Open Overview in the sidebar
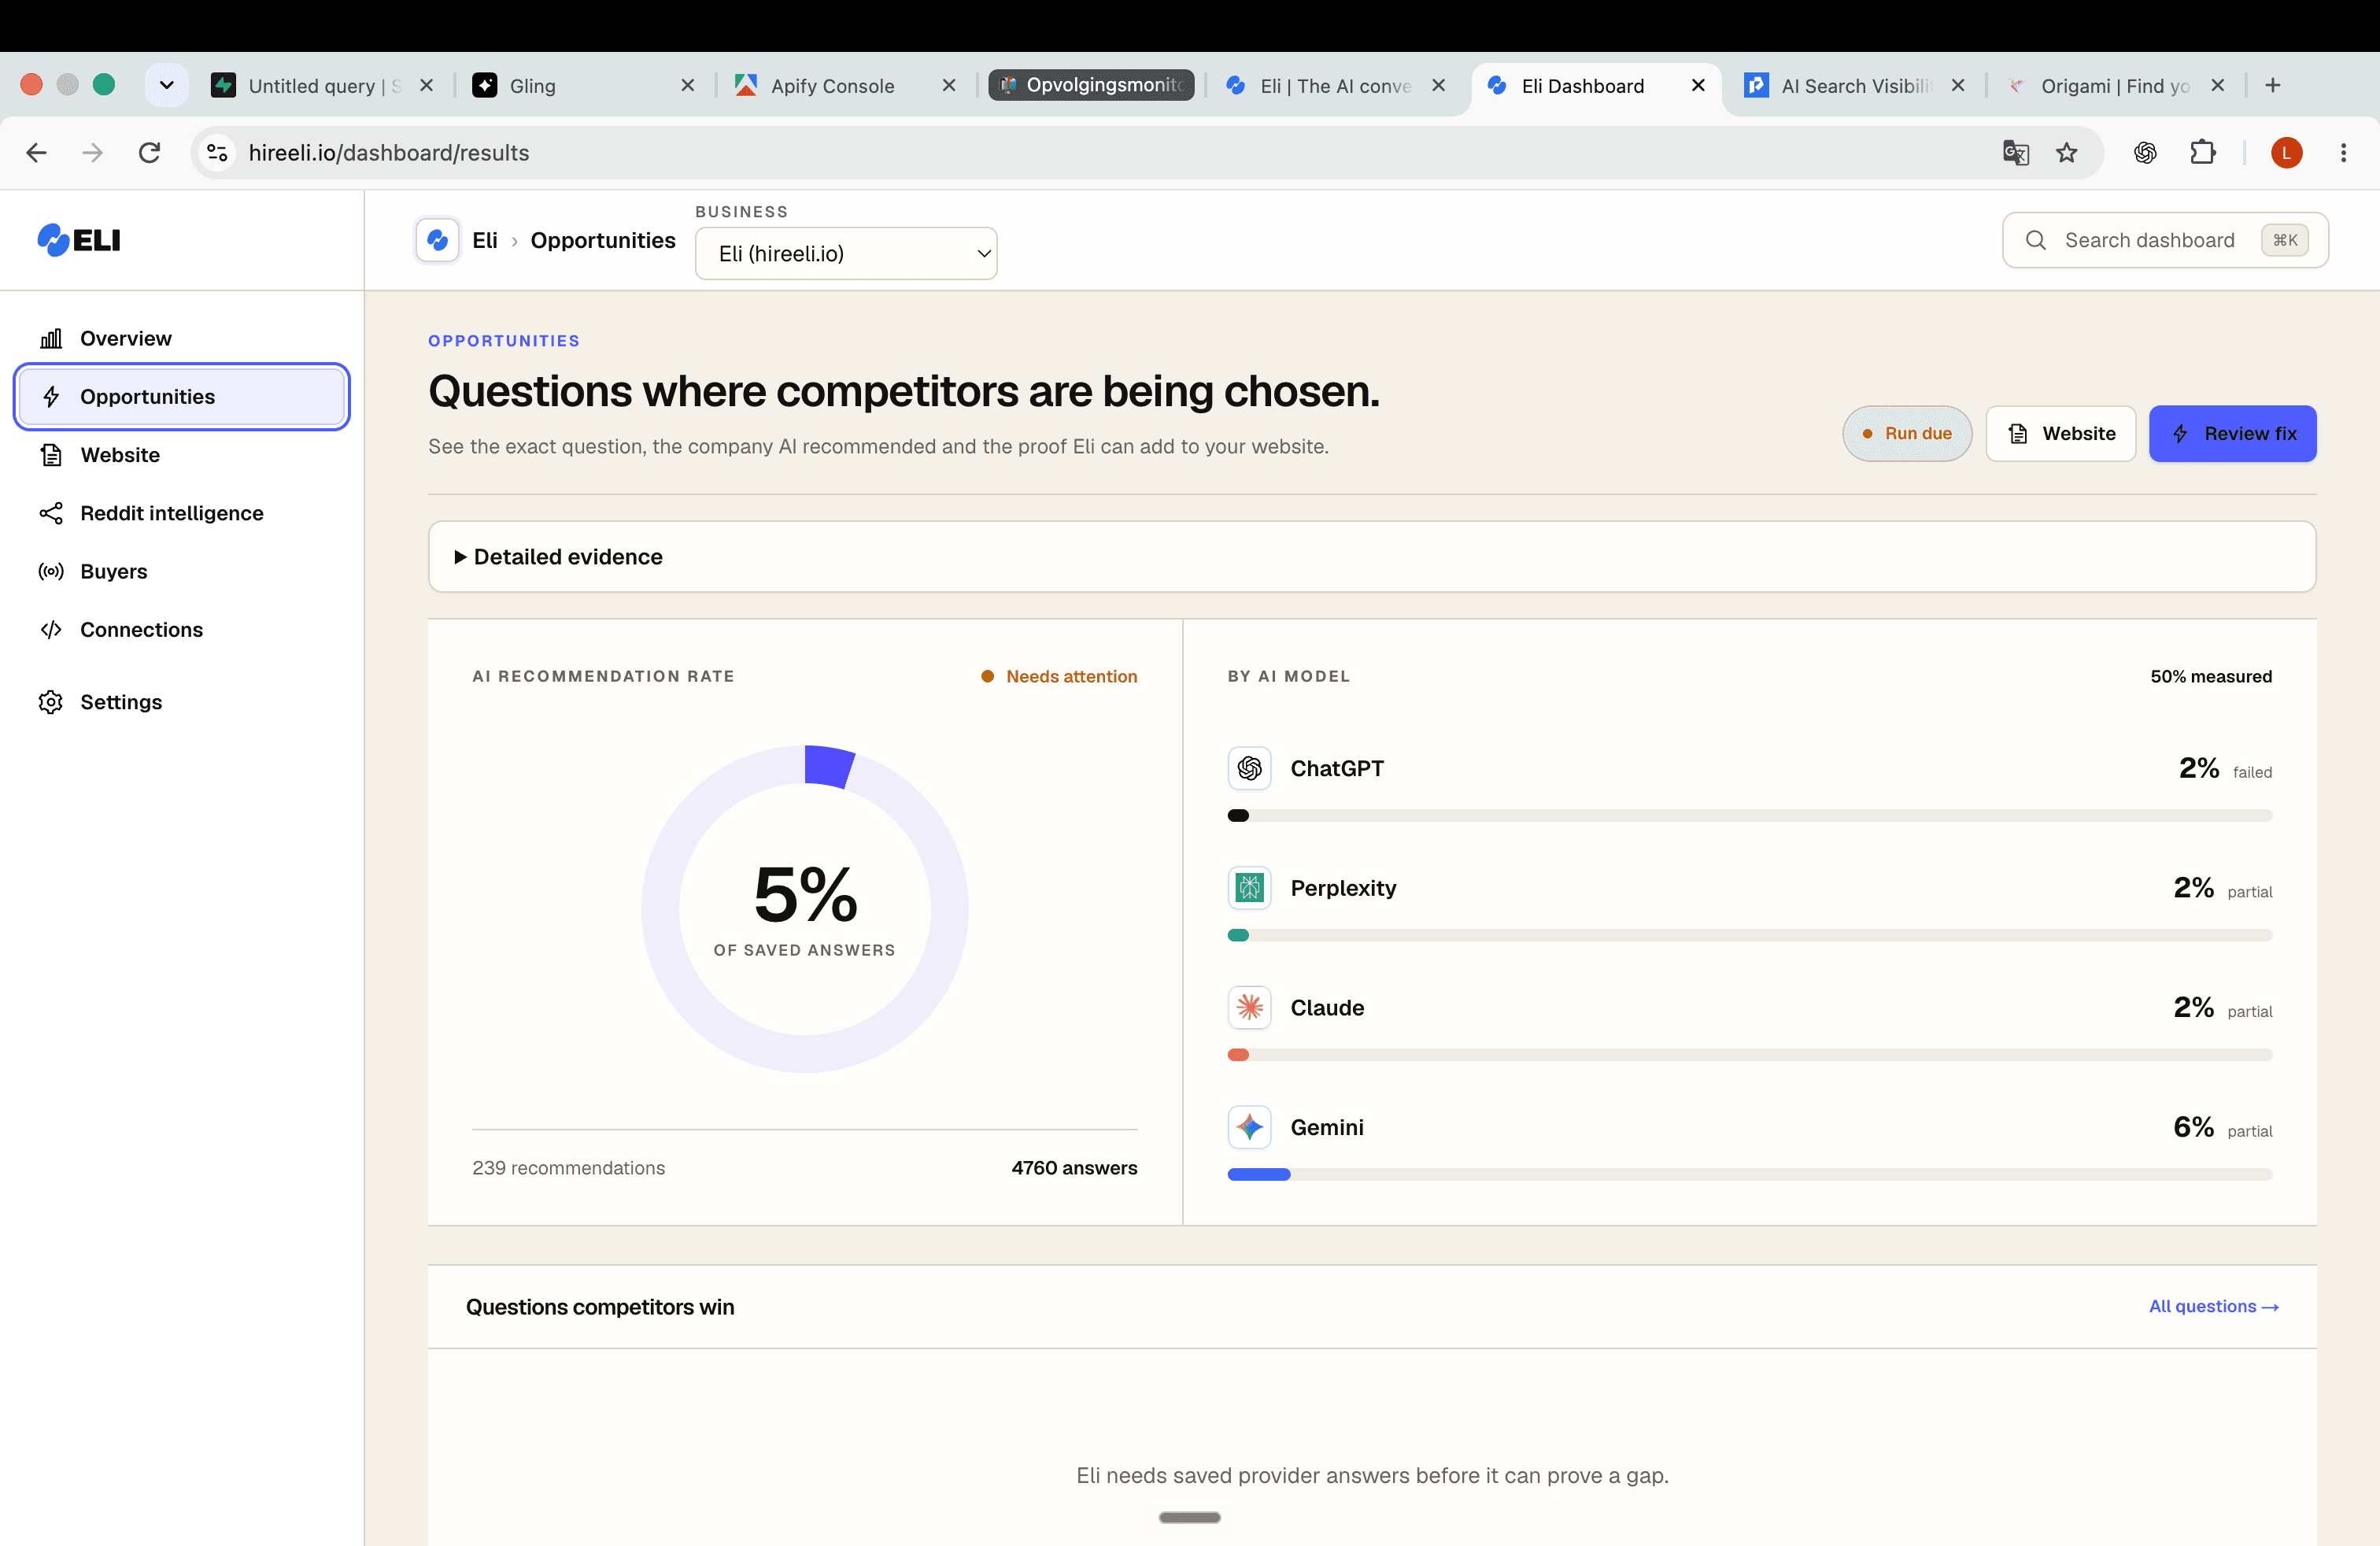The image size is (2380, 1546). pos(181,338)
